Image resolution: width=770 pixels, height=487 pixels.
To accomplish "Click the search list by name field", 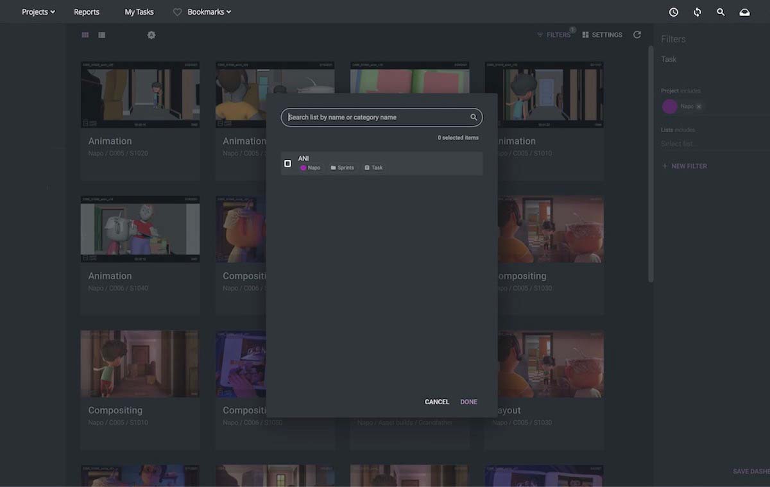I will pyautogui.click(x=375, y=117).
